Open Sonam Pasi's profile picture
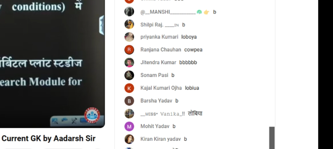The height and width of the screenshot is (149, 333). (129, 75)
